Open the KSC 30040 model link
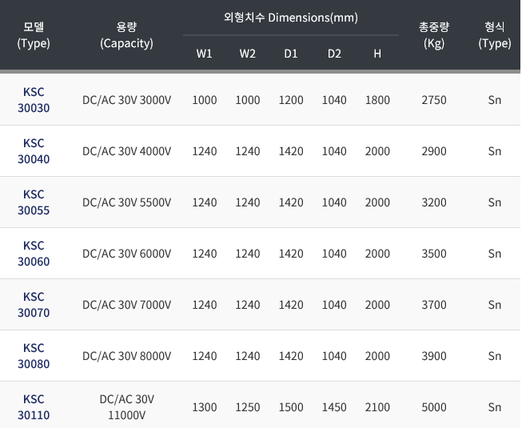The image size is (522, 428). click(34, 151)
